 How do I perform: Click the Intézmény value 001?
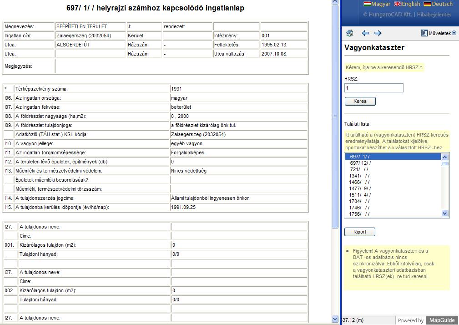point(284,36)
